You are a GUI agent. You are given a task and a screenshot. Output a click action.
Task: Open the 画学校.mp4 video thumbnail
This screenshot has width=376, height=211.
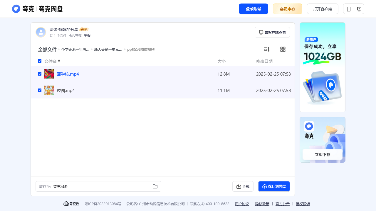click(49, 74)
